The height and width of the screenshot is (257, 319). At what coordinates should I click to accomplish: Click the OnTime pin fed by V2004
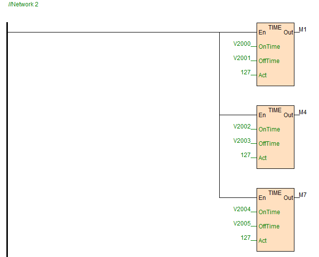point(269,212)
